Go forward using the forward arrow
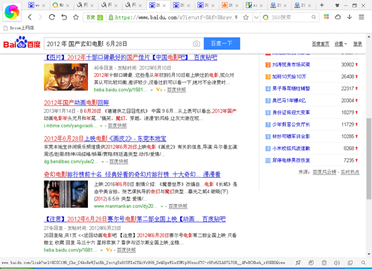This screenshot has height=269, width=372. [40, 17]
